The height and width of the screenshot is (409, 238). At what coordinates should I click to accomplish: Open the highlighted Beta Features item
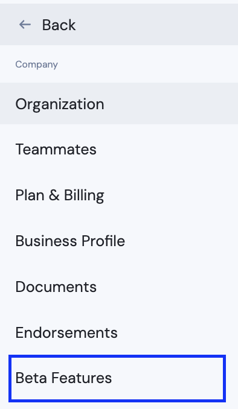pyautogui.click(x=117, y=378)
